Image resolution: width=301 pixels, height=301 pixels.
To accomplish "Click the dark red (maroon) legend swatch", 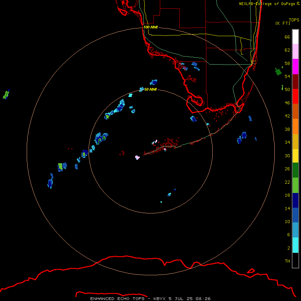I will 295,82.
